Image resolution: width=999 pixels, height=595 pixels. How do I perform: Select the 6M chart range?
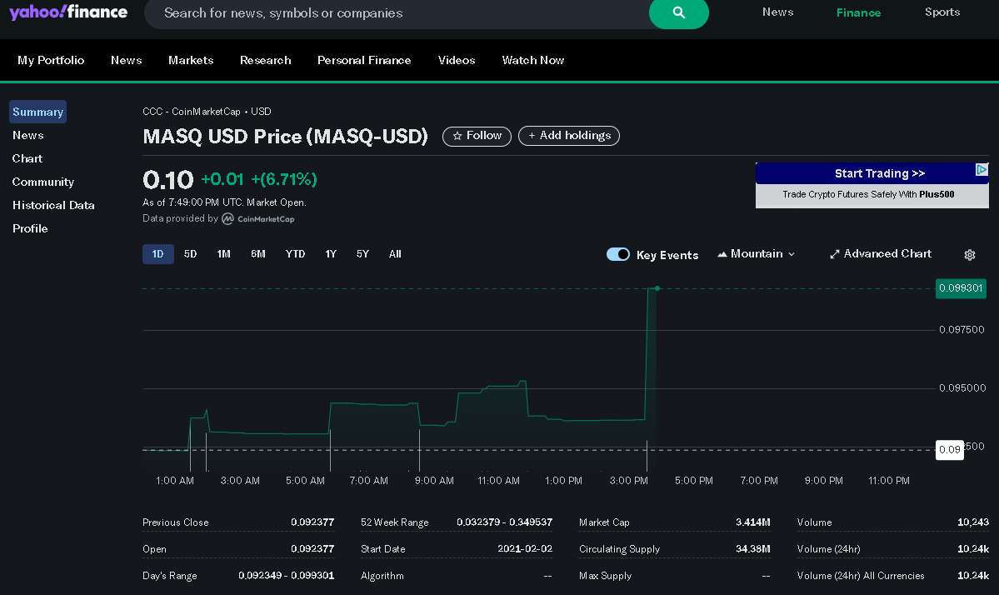click(258, 254)
